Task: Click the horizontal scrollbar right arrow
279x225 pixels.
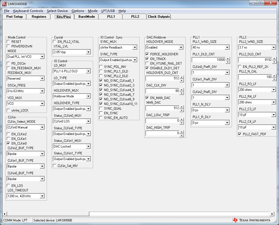Action: (x=272, y=214)
